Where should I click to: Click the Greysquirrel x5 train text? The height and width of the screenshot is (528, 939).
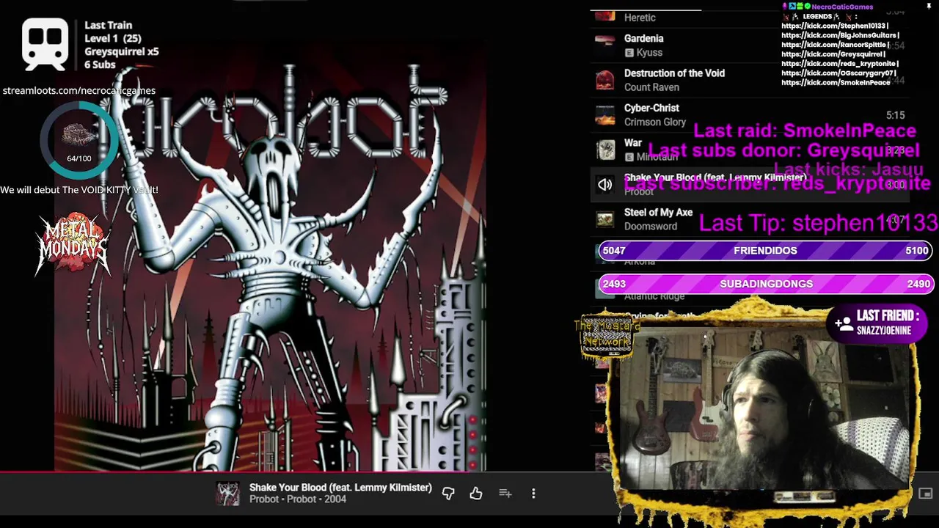pyautogui.click(x=122, y=51)
